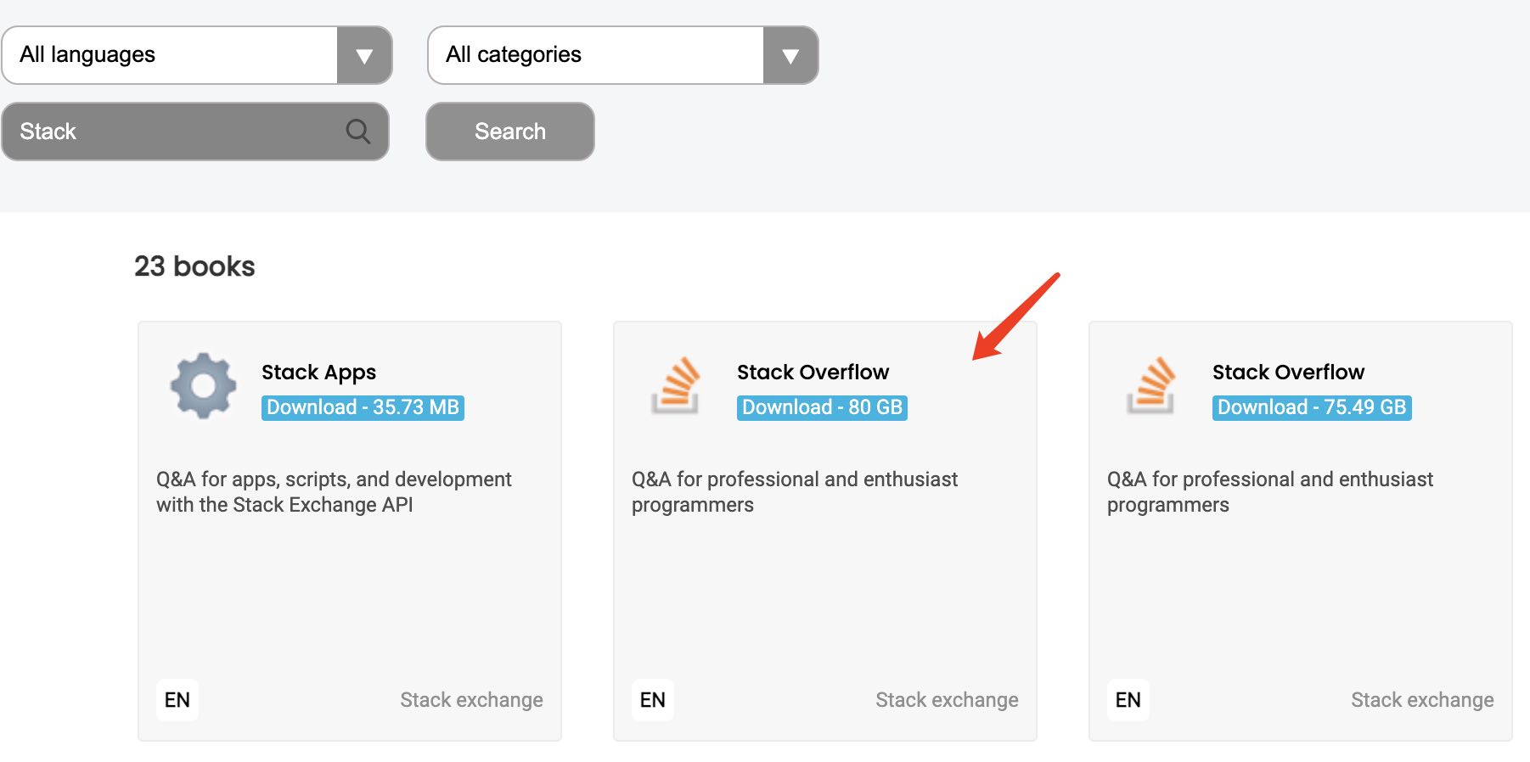Select the All categories combo box
Image resolution: width=1530 pixels, height=762 pixels.
tap(623, 55)
